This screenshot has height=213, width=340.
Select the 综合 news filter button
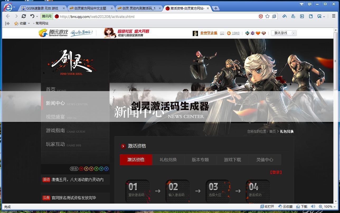(x=74, y=169)
